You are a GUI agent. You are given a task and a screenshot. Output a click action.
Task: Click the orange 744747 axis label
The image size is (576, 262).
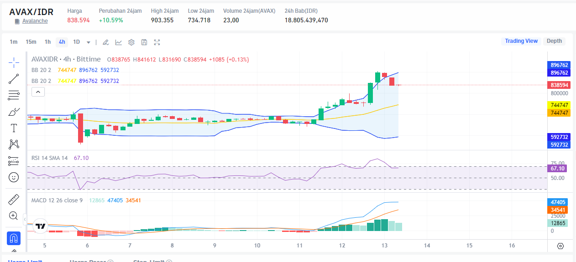[x=559, y=112]
